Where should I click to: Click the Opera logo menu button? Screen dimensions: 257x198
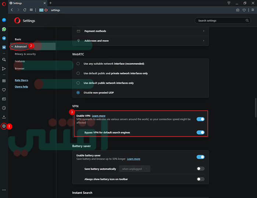tap(4, 4)
